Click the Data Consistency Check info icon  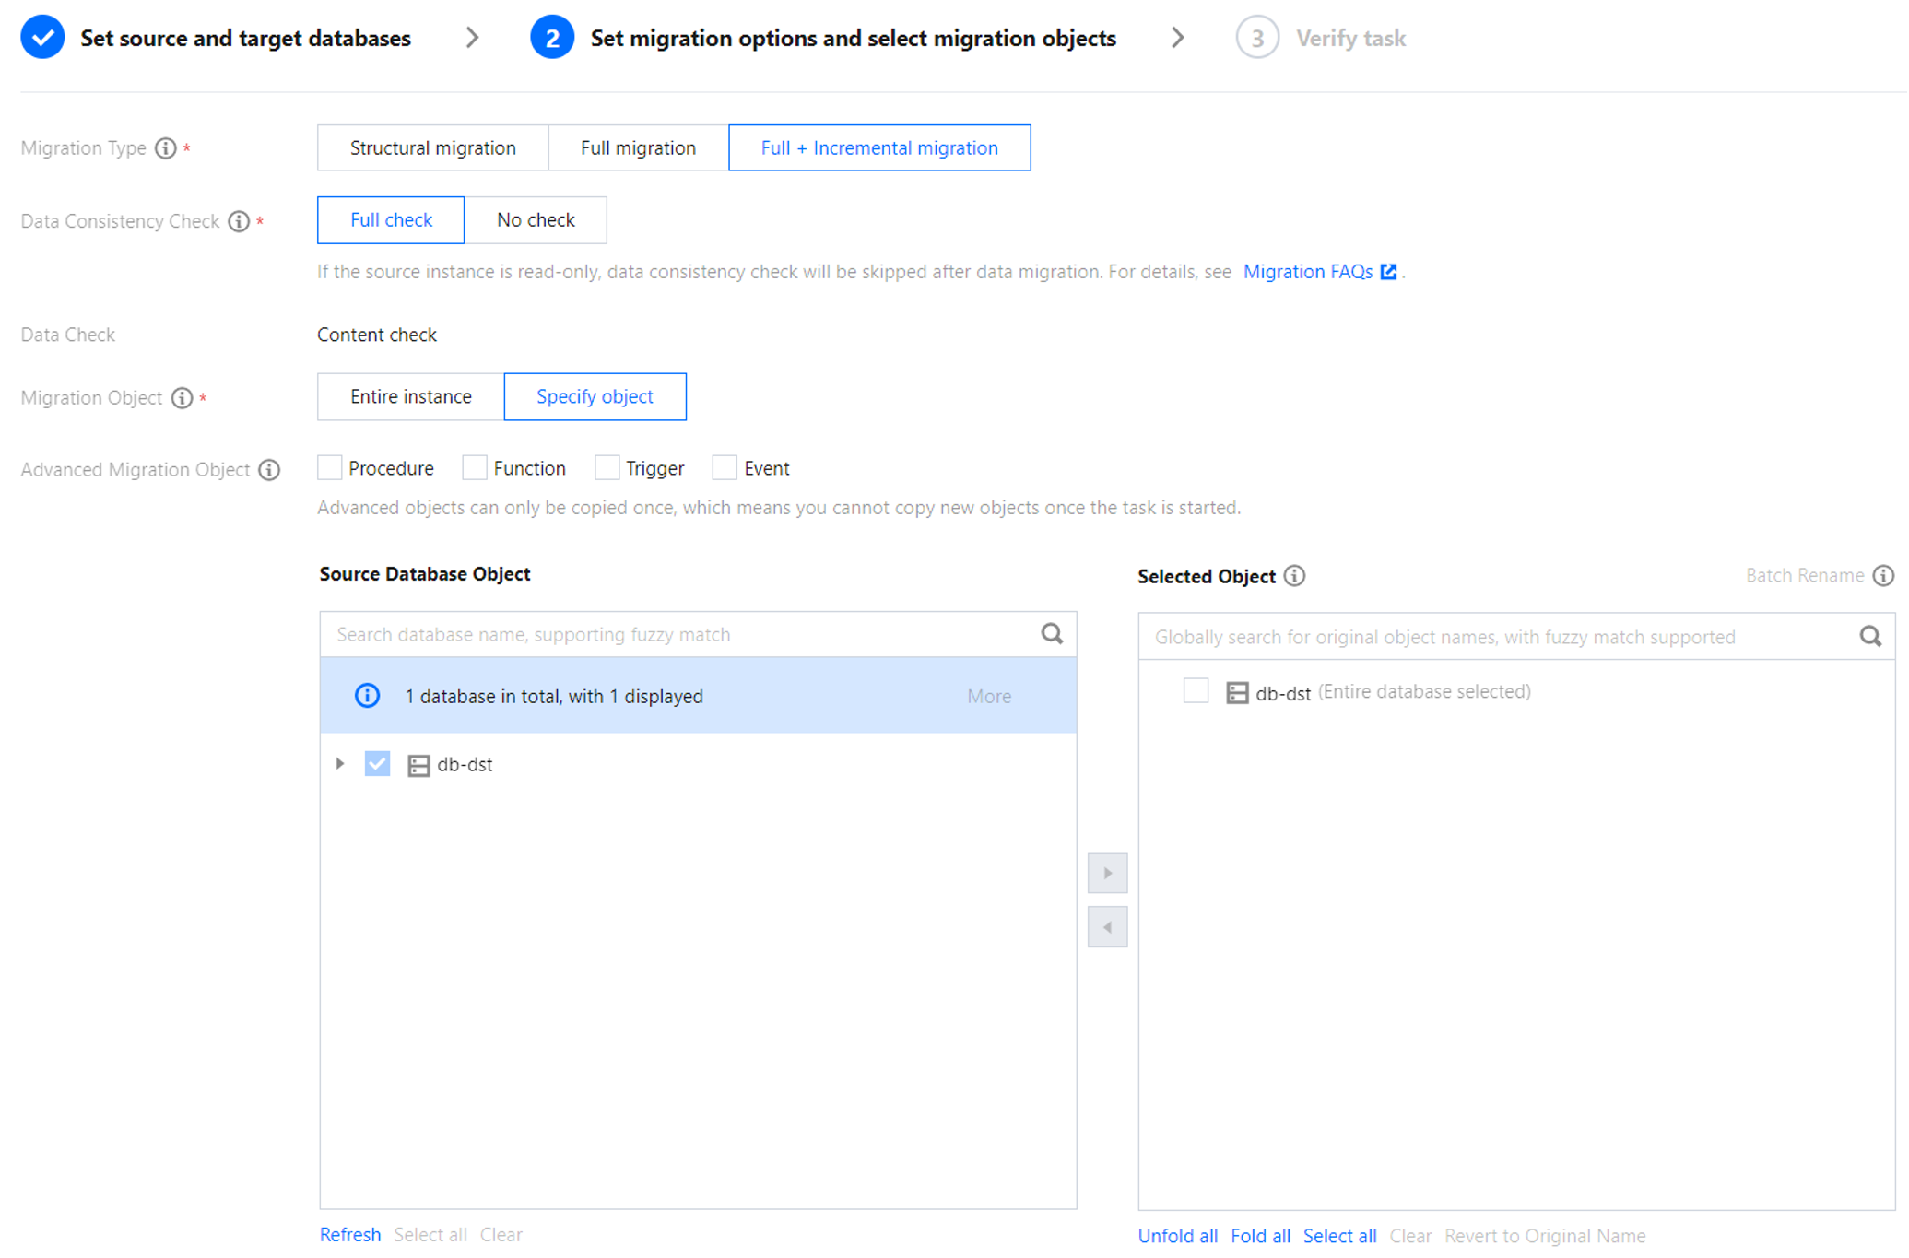point(239,221)
